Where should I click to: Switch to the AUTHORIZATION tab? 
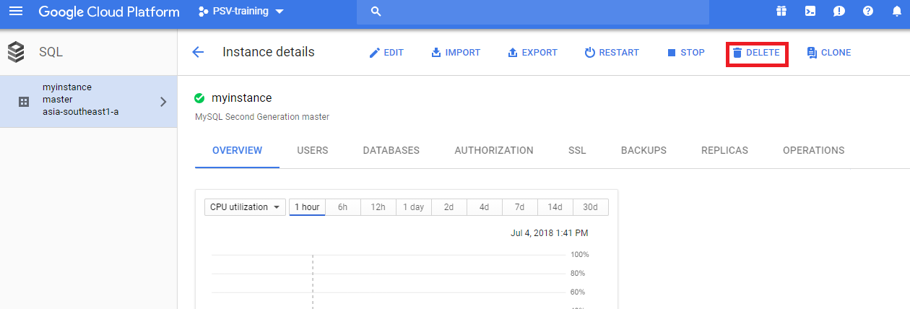(x=494, y=151)
